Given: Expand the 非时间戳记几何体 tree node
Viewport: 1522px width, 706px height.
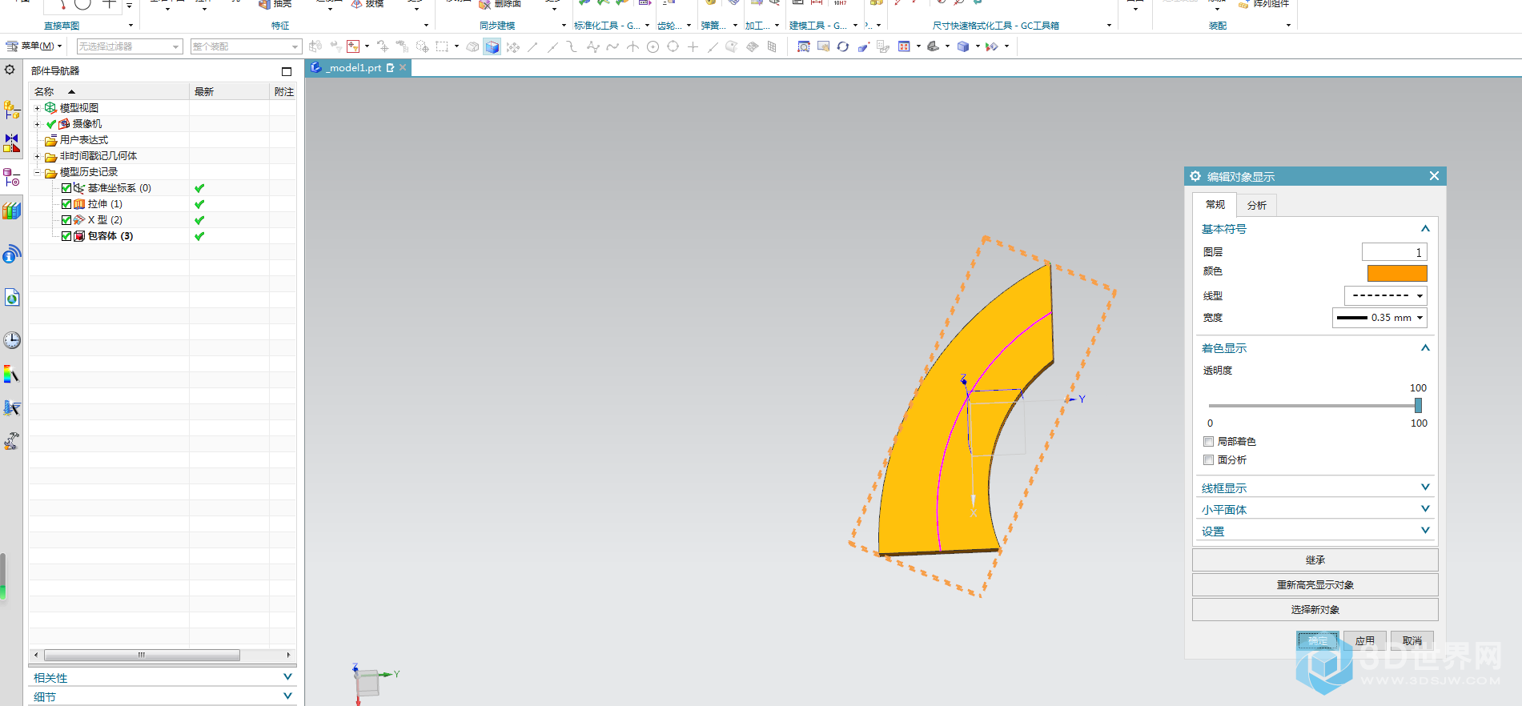Looking at the screenshot, I should coord(37,156).
